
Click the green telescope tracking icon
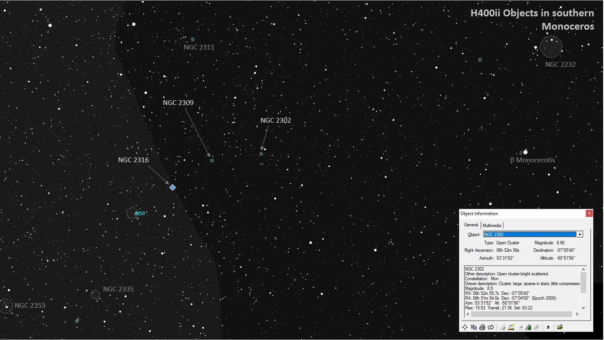pos(528,327)
